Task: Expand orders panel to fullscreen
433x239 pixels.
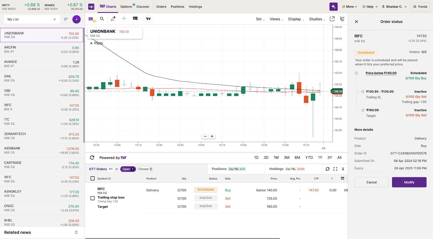Action: [x=335, y=169]
